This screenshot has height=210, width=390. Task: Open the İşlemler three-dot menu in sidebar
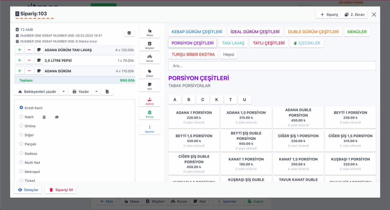(150, 129)
